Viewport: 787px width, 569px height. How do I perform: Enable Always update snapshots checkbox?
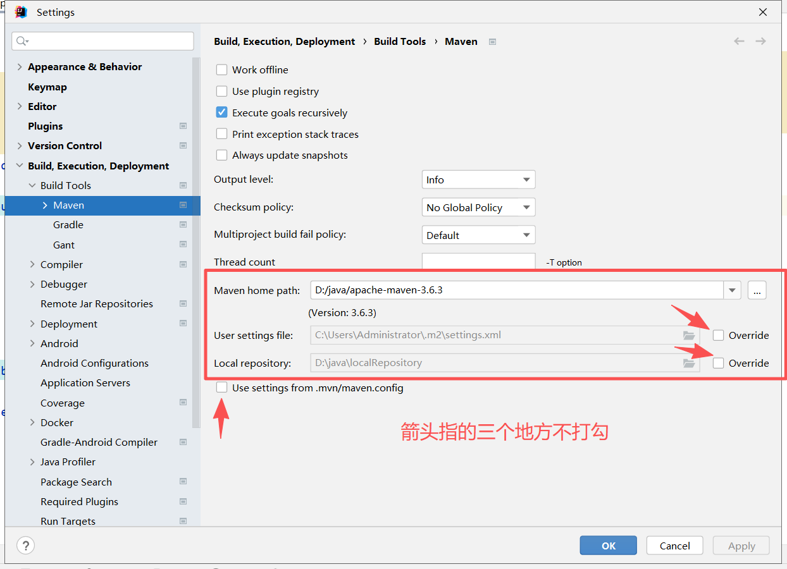[x=221, y=155]
